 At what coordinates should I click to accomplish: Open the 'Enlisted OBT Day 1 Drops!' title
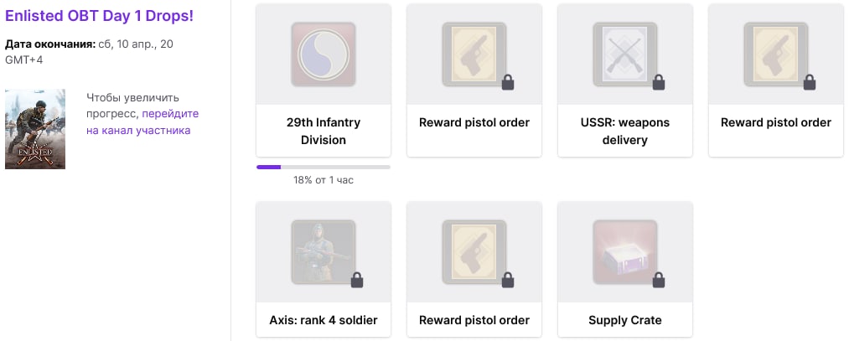pos(99,16)
